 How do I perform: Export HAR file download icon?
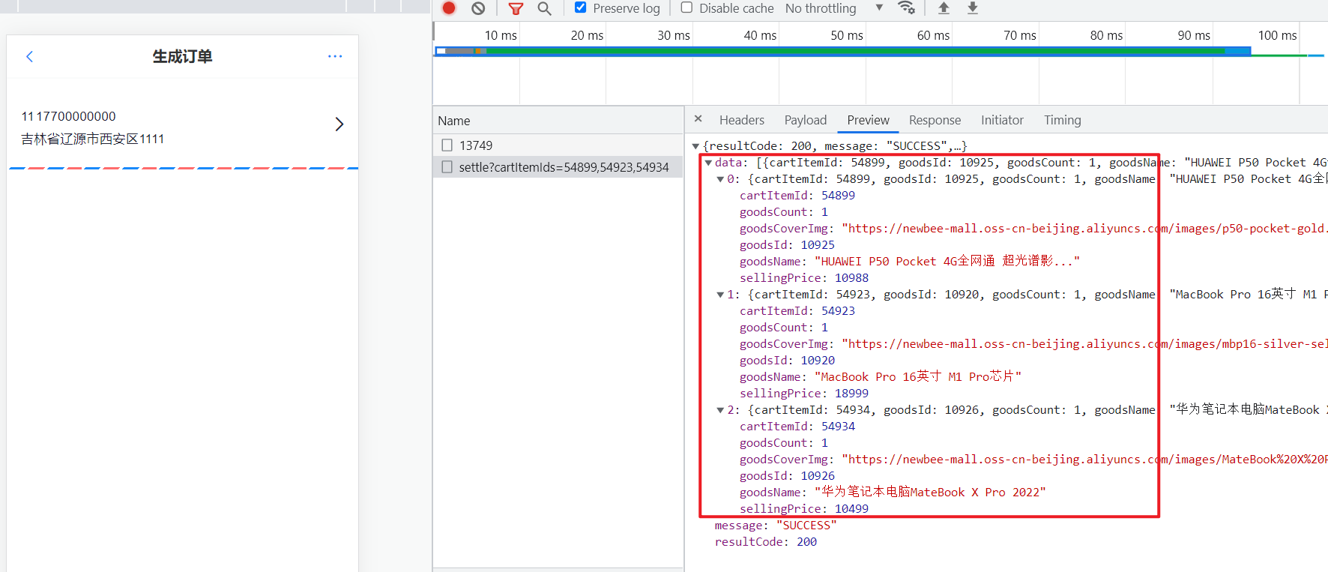[973, 8]
